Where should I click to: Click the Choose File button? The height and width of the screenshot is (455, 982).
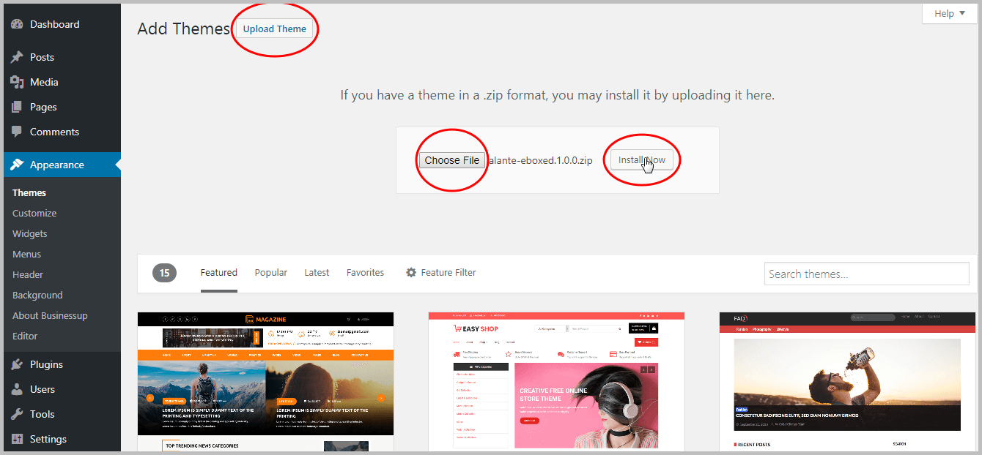451,160
